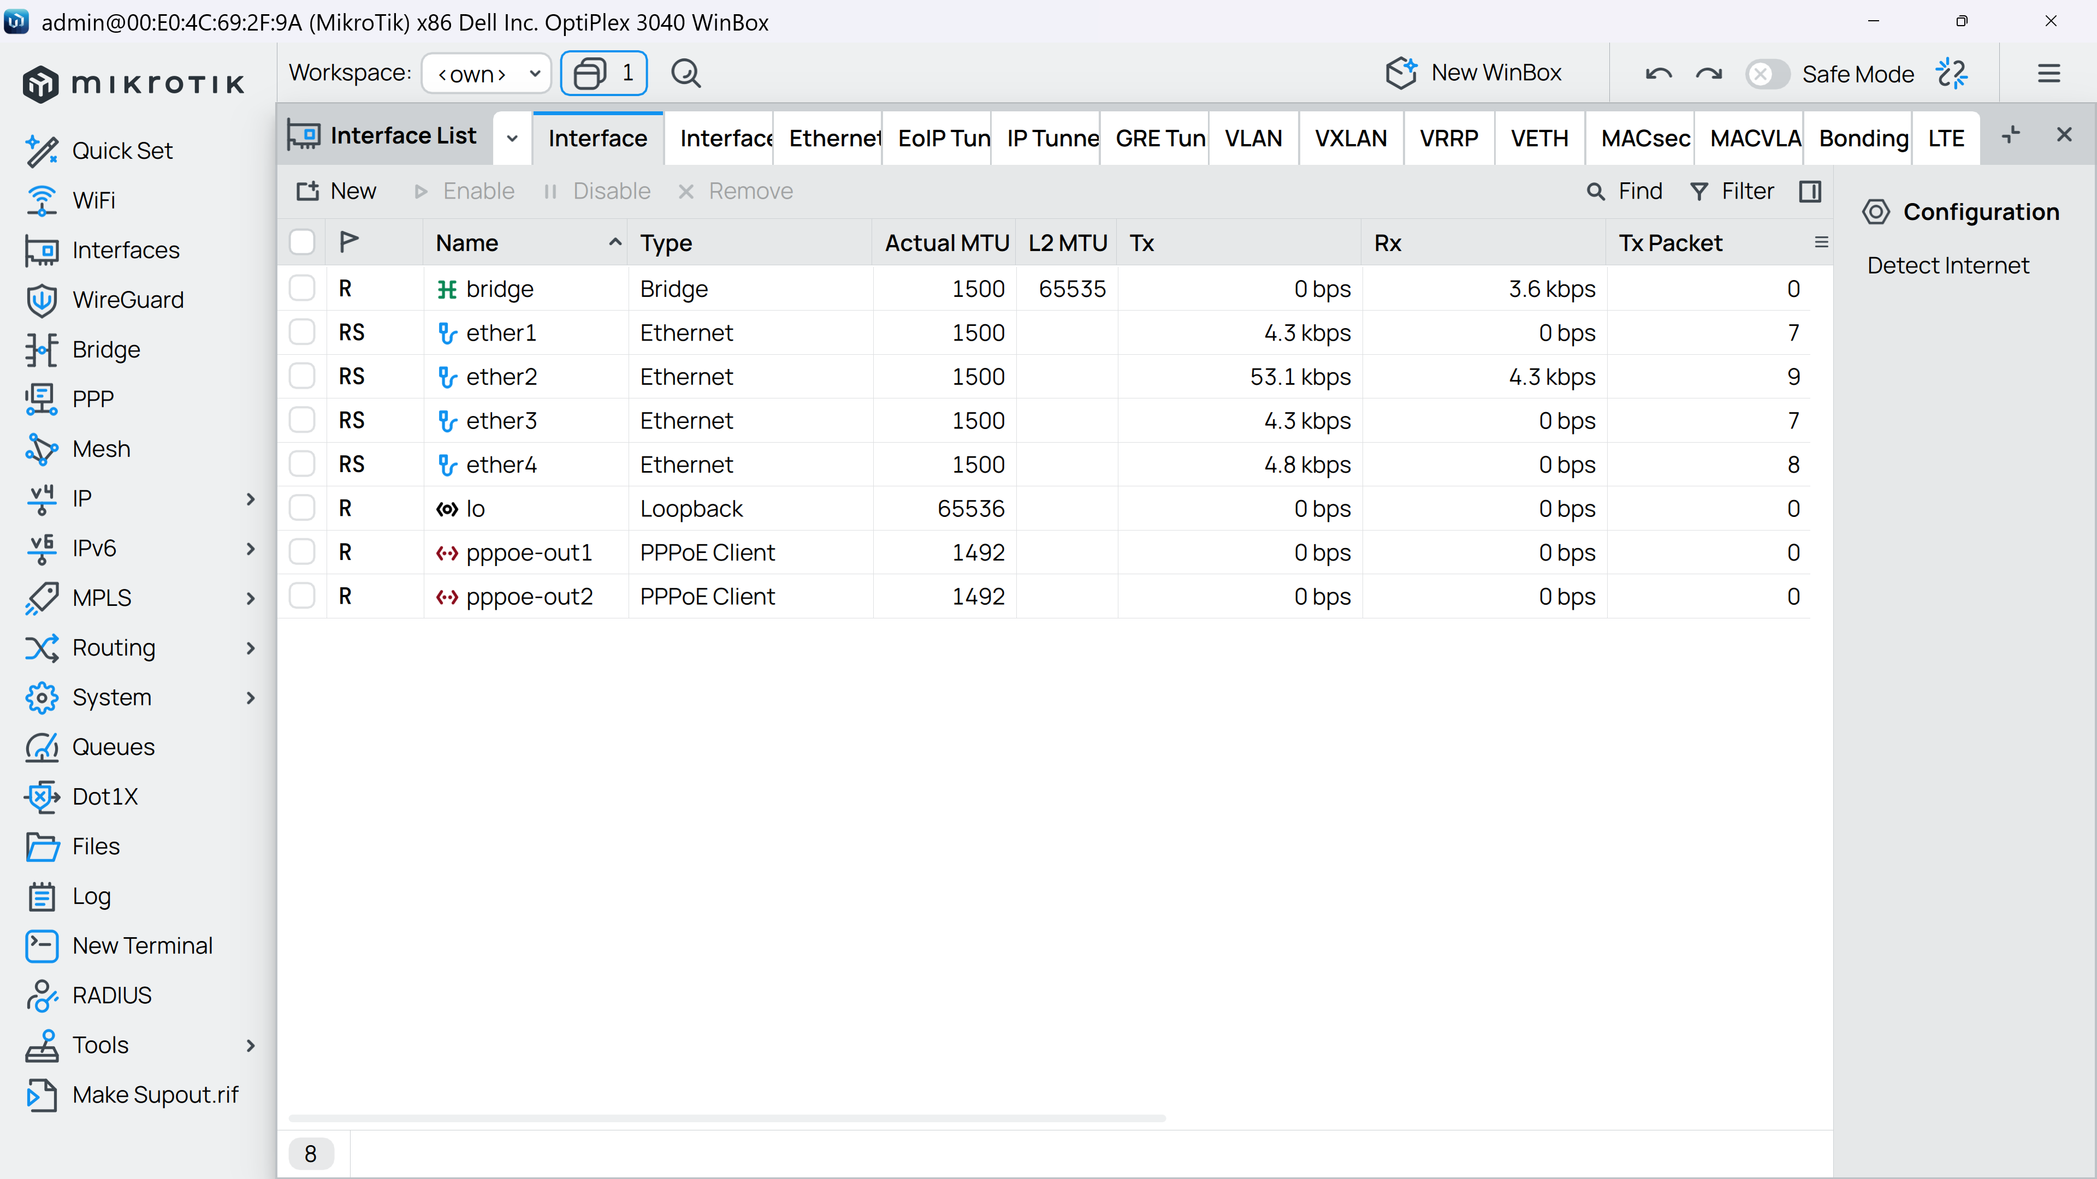This screenshot has width=2097, height=1179.
Task: Check the pppoe-out1 row checkbox
Action: (x=302, y=552)
